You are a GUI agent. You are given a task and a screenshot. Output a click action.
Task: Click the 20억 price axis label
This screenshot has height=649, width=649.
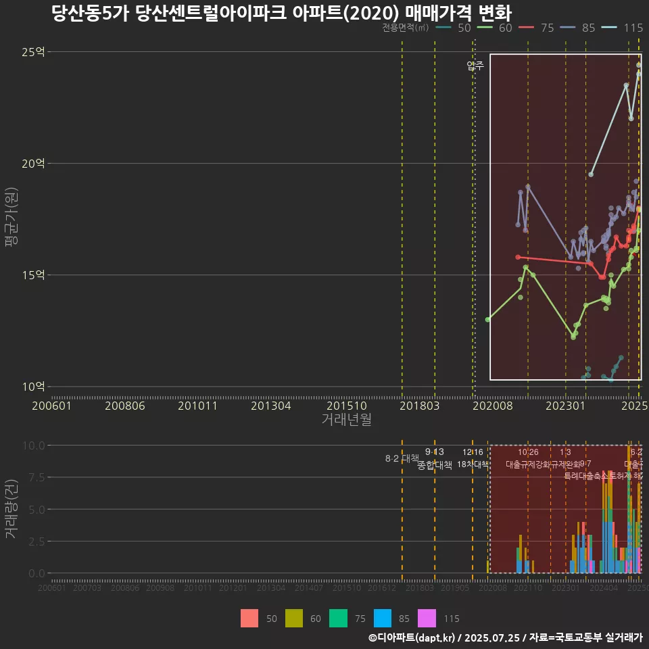click(33, 164)
